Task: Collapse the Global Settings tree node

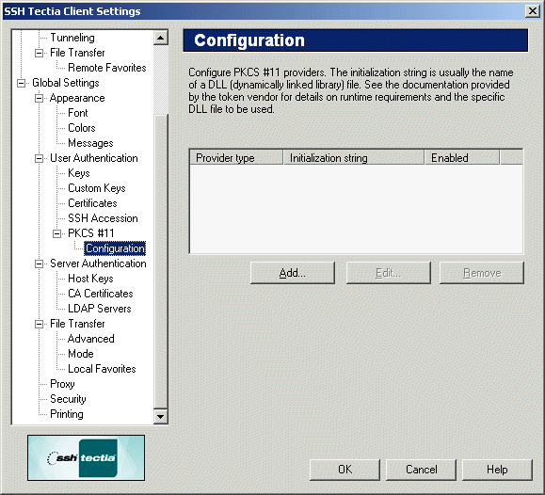Action: click(x=22, y=83)
